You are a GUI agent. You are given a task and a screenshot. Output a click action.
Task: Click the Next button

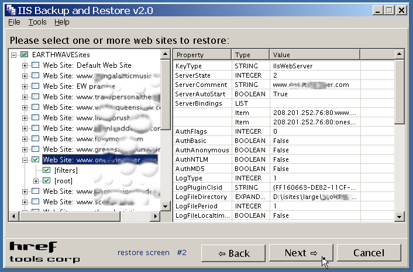(301, 253)
